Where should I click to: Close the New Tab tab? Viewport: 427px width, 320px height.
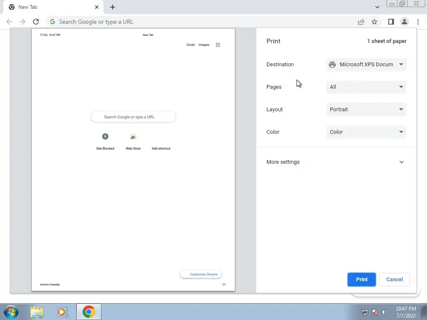click(97, 7)
